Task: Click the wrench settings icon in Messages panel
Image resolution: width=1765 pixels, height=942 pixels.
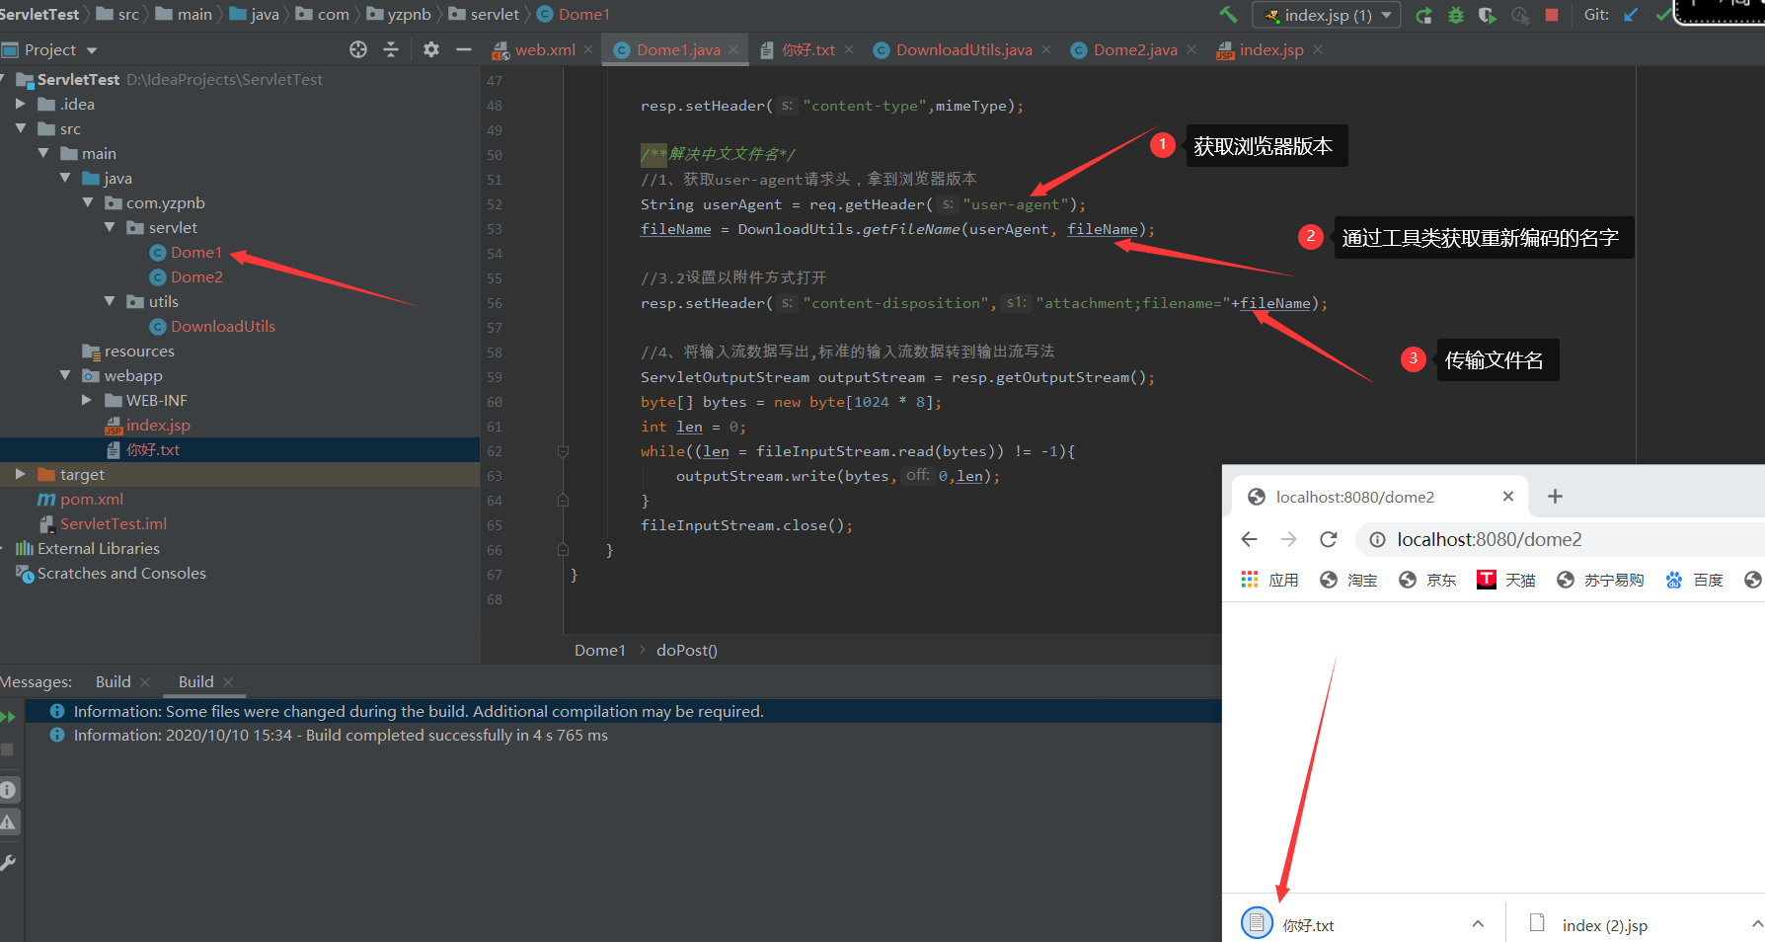Action: click(8, 862)
